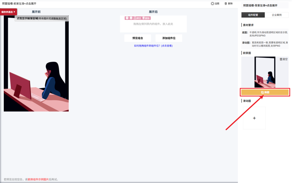Click the 前景图 section heading
The image size is (292, 183).
click(x=247, y=53)
